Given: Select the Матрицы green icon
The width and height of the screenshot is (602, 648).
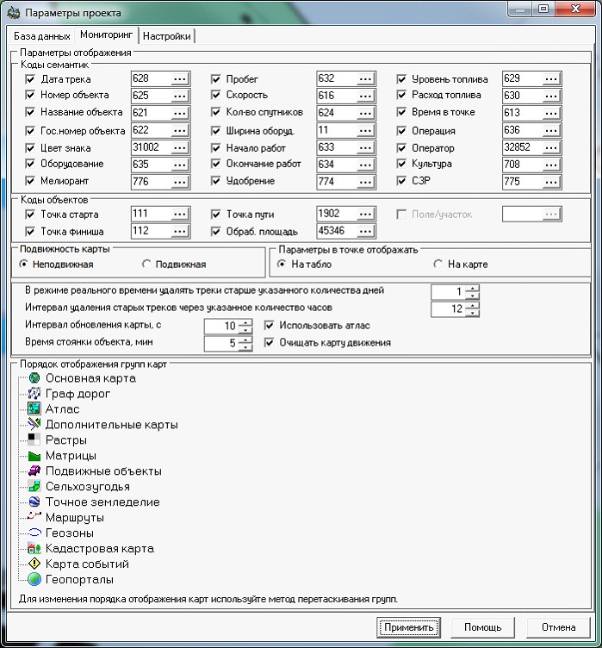Looking at the screenshot, I should [x=34, y=456].
